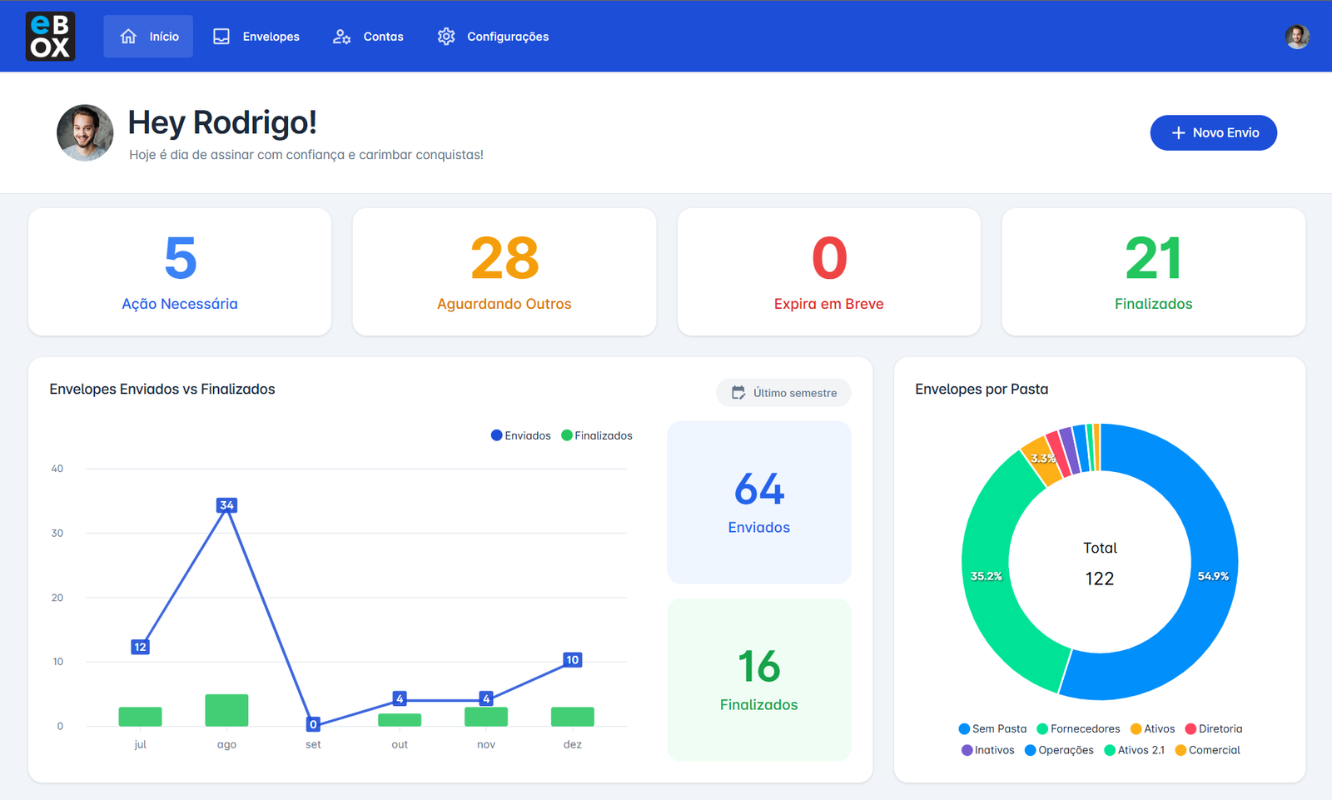
Task: Click the eBox logo icon
Action: coord(50,37)
